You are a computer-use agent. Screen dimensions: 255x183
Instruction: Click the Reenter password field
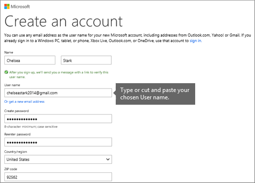point(58,142)
